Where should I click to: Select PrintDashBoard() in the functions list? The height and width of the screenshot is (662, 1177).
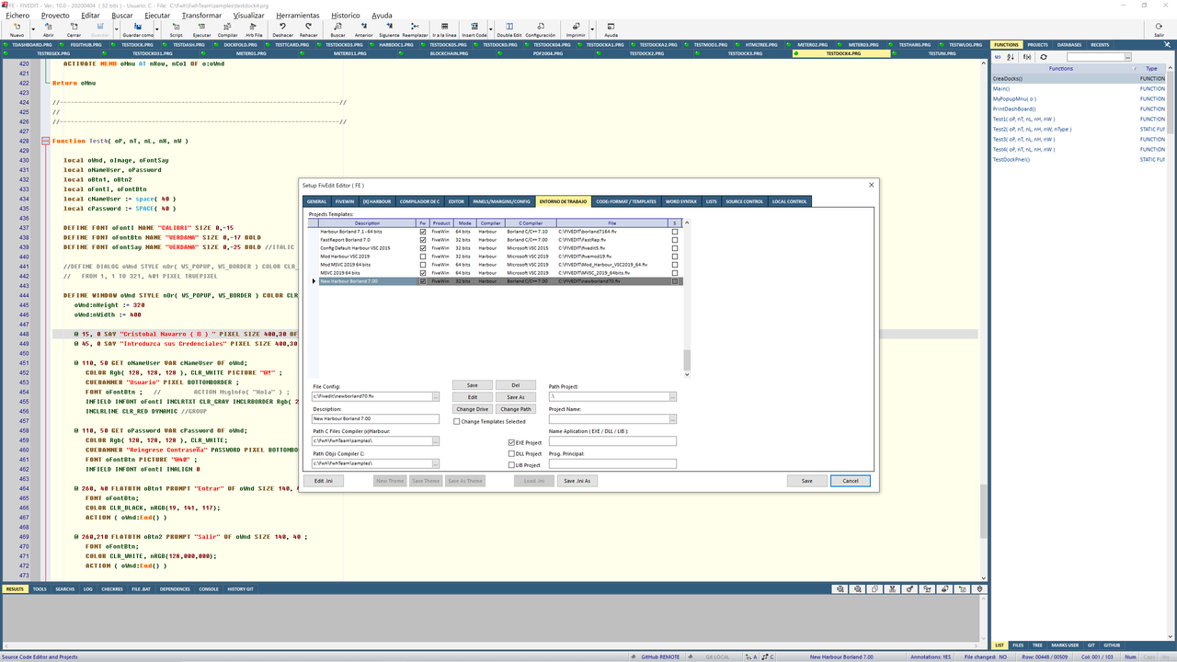1014,108
